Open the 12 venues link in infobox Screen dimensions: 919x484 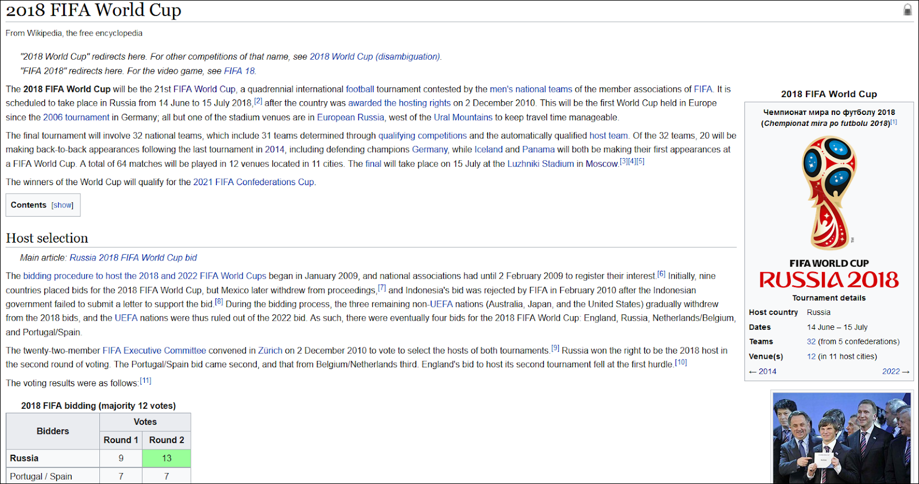(811, 356)
